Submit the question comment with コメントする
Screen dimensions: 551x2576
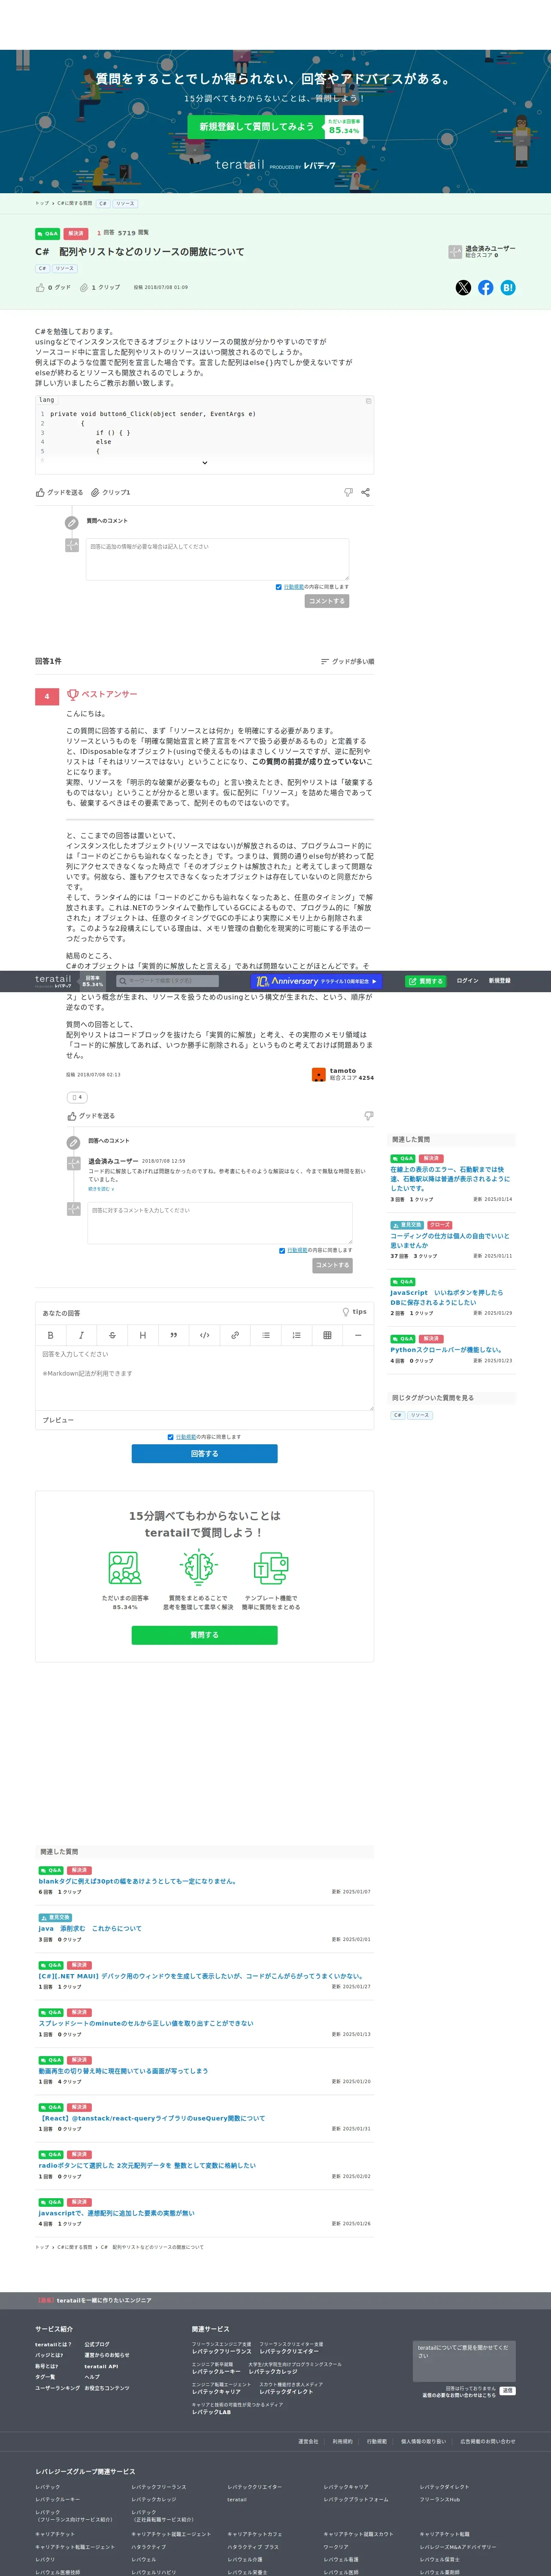[327, 601]
